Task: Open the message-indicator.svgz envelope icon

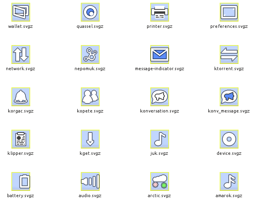Action: point(160,54)
